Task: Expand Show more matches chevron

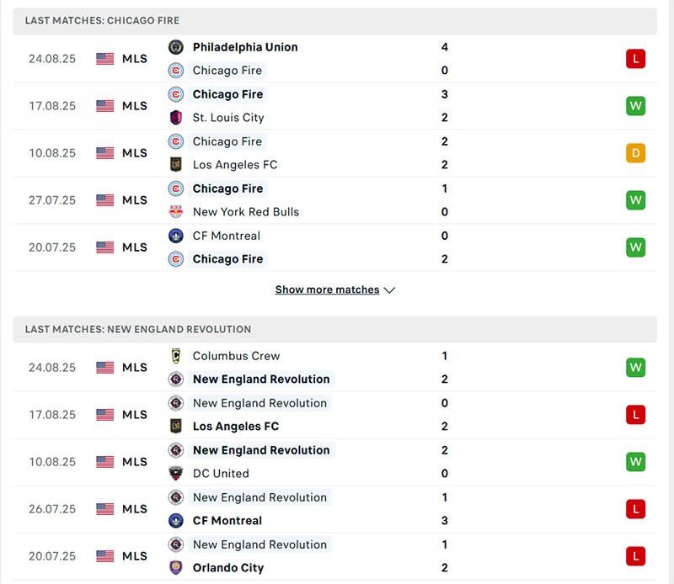Action: click(x=388, y=289)
